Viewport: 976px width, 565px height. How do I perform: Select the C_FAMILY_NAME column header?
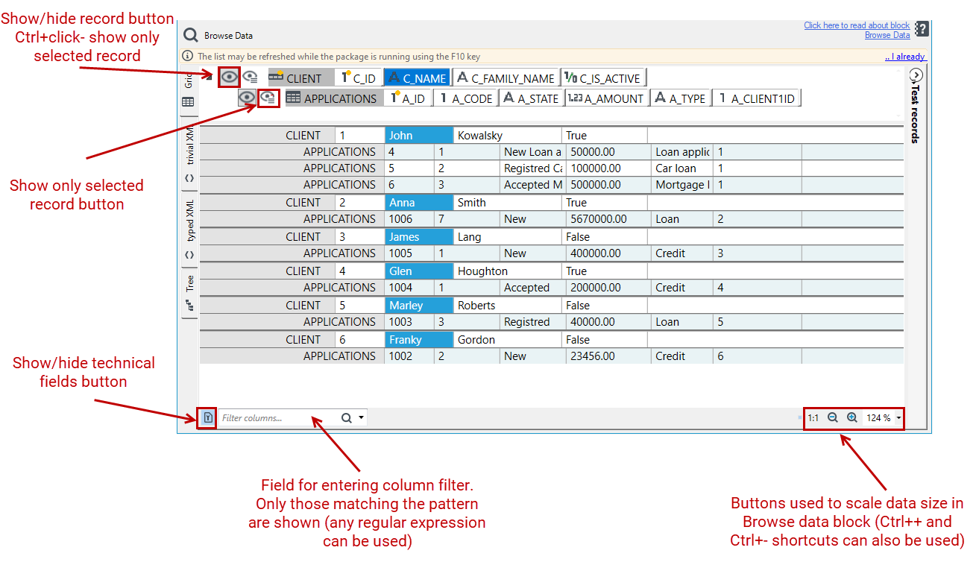506,78
